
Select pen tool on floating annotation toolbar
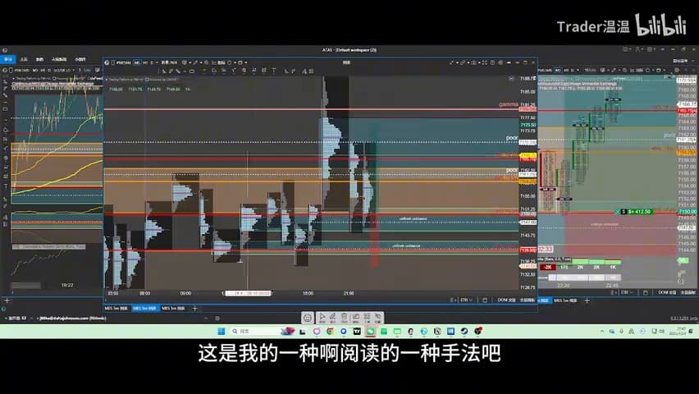(332, 318)
